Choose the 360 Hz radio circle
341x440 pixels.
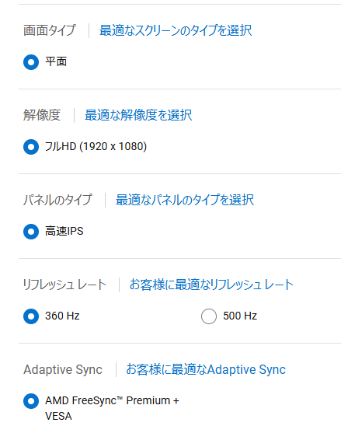31,316
